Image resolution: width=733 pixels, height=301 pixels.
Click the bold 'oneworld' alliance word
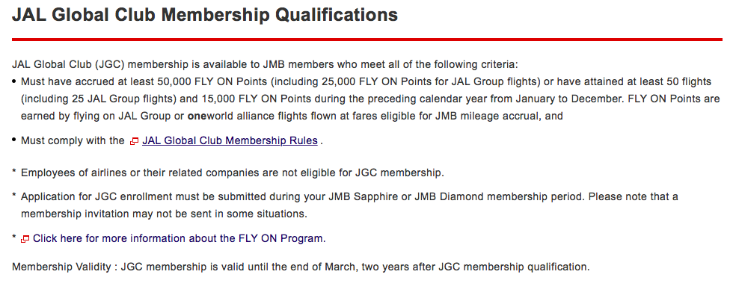coord(209,117)
